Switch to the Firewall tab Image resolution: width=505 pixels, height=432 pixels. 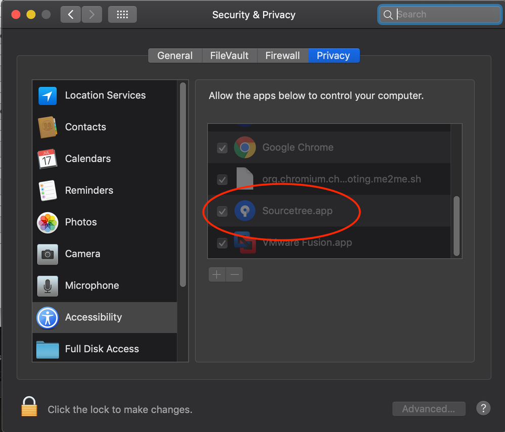point(283,56)
